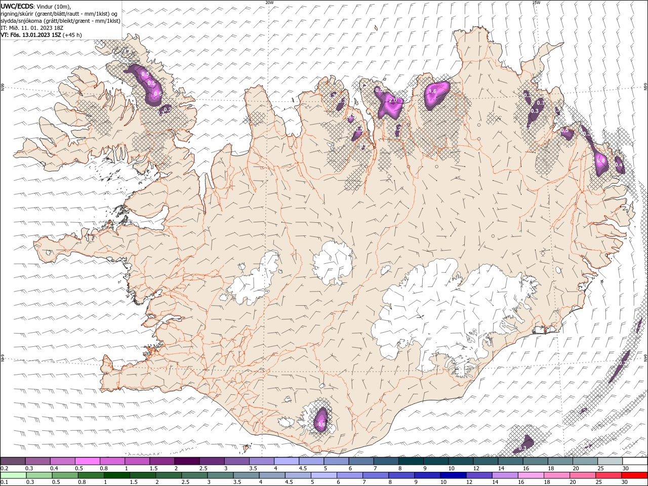Click the '1.6' value in the northern pink patch
This screenshot has width=648, height=486.
point(432,92)
